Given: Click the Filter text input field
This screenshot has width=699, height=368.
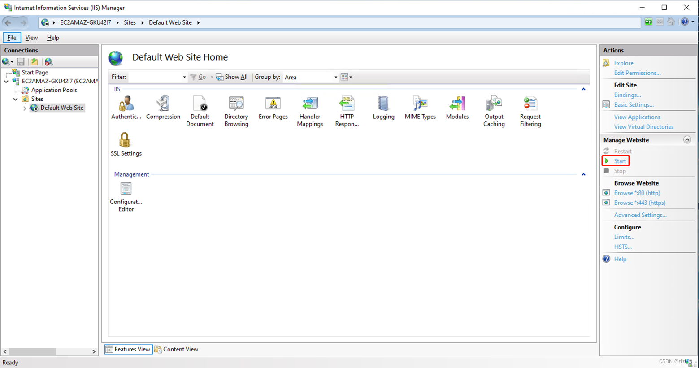Looking at the screenshot, I should [155, 77].
